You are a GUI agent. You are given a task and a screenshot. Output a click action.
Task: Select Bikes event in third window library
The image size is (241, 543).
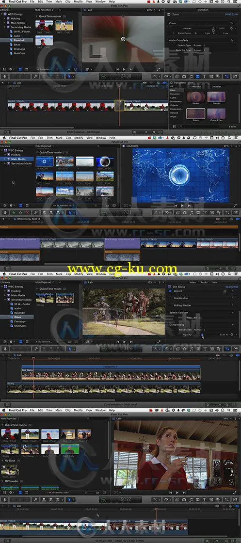17,317
